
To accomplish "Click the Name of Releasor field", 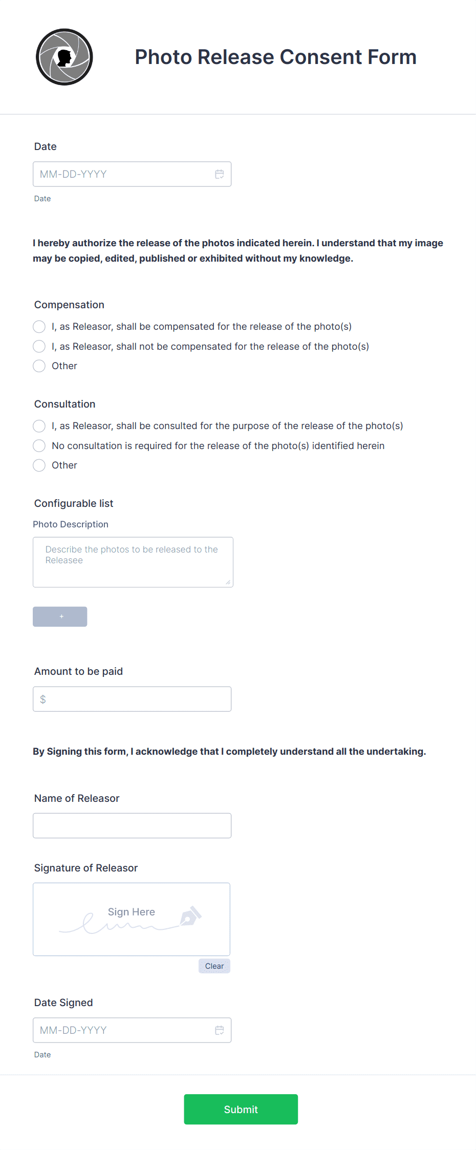I will pyautogui.click(x=132, y=825).
